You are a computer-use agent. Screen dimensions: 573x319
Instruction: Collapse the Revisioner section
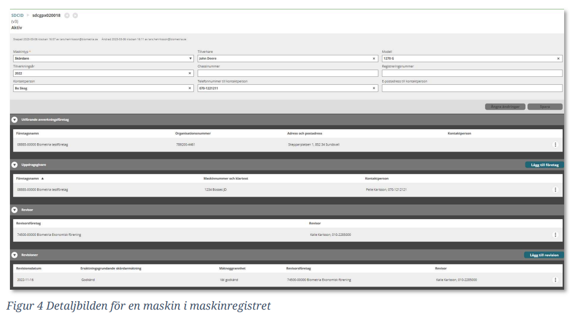pyautogui.click(x=15, y=255)
